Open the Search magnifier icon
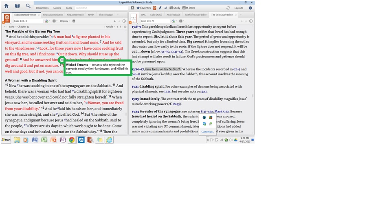391x220 pixels. [x=28, y=6]
